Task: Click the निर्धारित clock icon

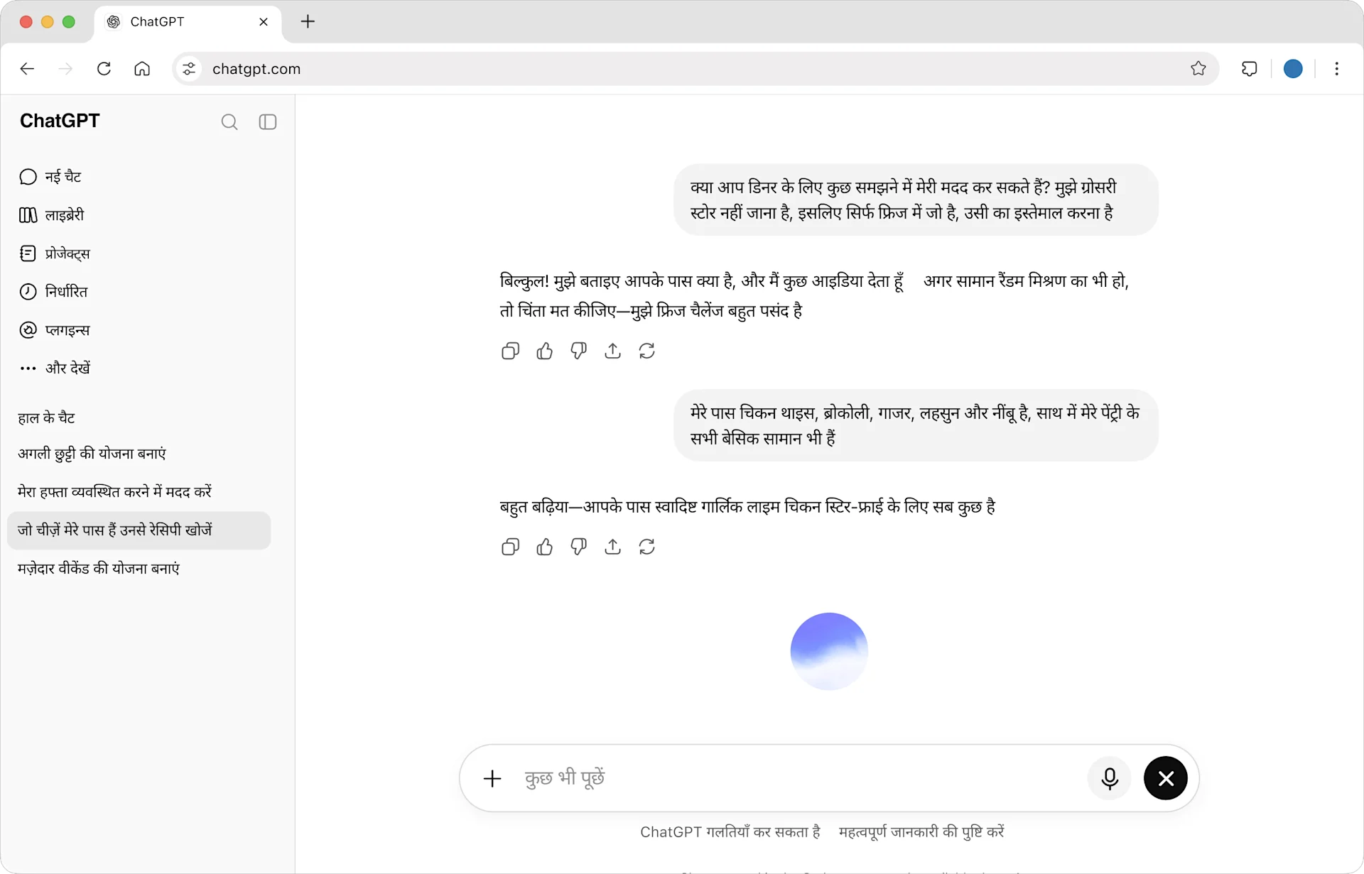Action: point(28,292)
